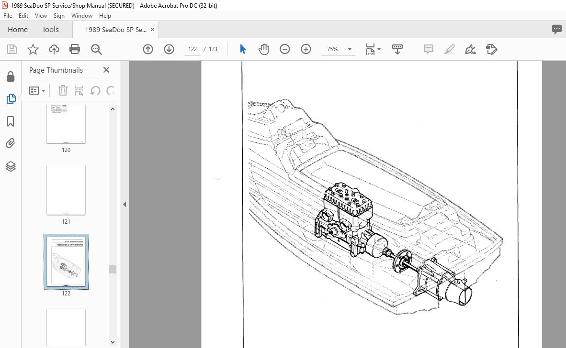Open the zoom level dropdown arrow

(350, 49)
